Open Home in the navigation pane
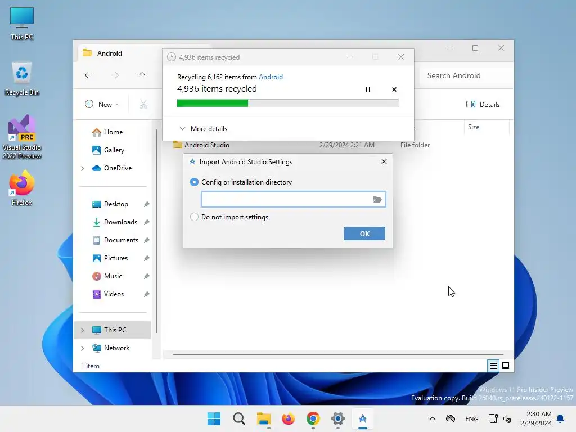 coord(107,132)
